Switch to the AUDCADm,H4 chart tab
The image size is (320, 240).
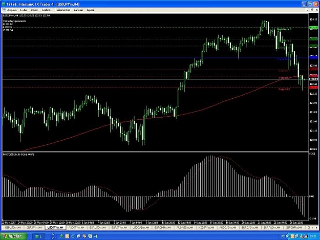click(228, 227)
